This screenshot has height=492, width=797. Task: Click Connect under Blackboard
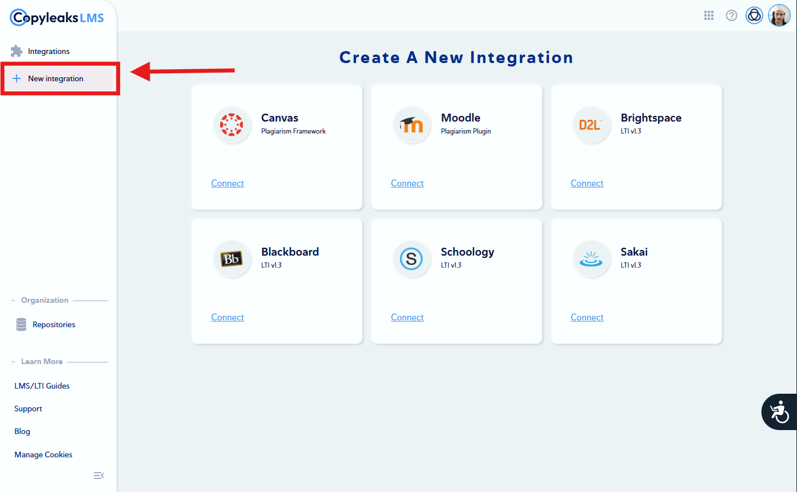[x=228, y=317]
